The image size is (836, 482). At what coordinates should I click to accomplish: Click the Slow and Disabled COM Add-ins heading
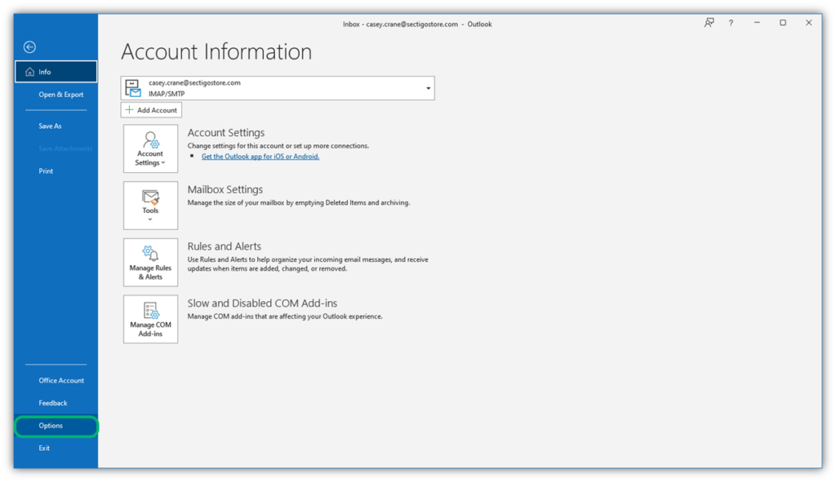click(262, 303)
